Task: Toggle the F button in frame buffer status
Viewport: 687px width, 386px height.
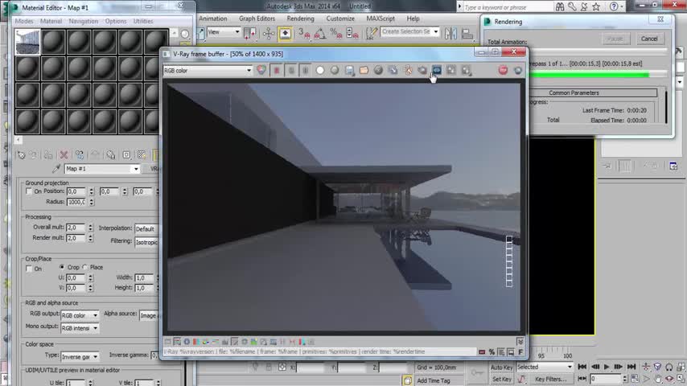Action: 520,352
